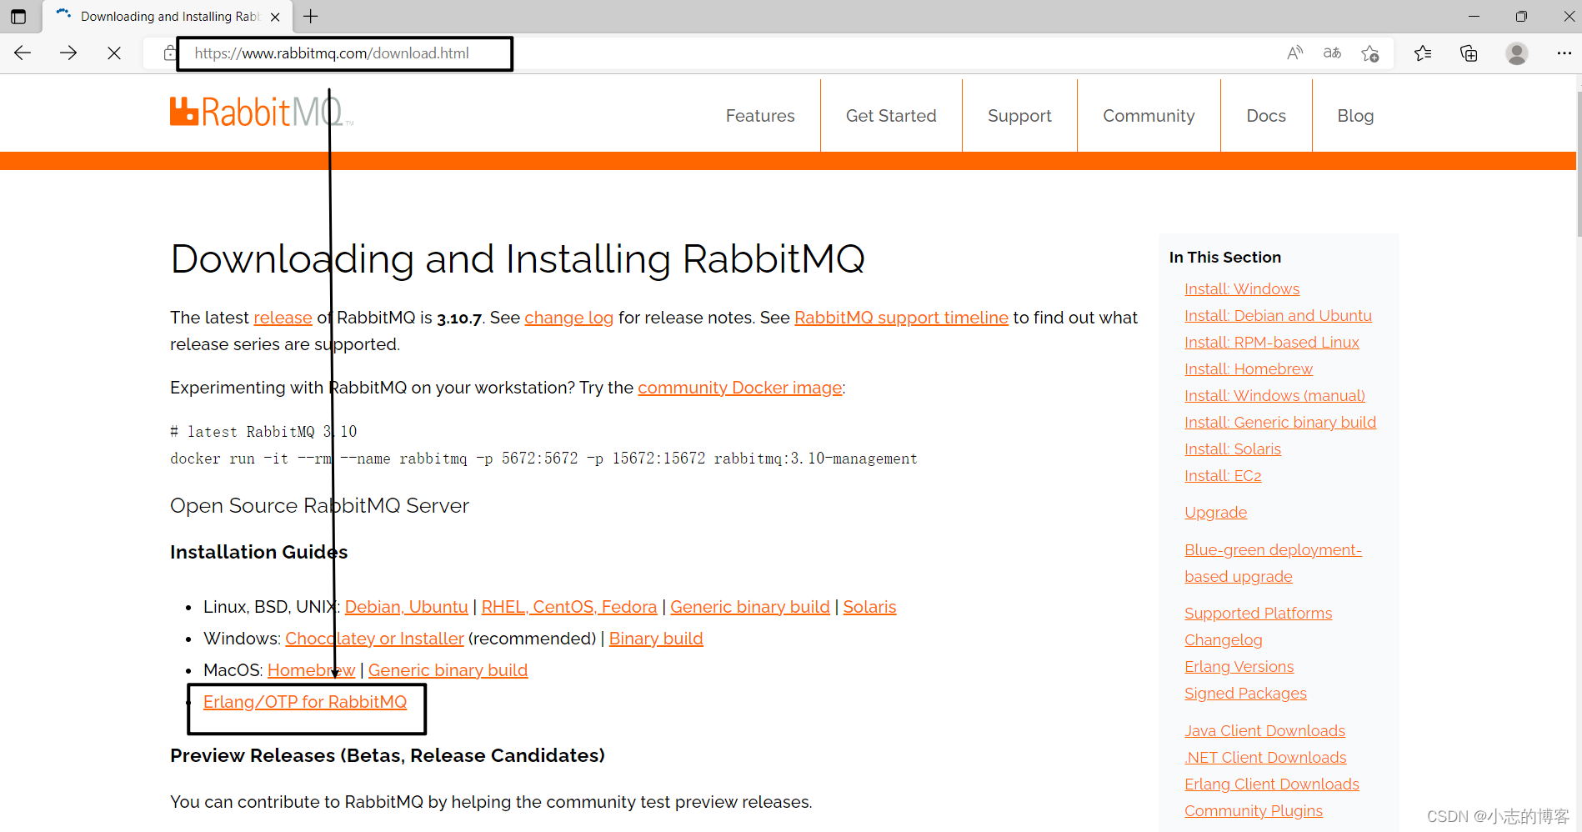Click Changelog sidebar link

(x=1224, y=640)
